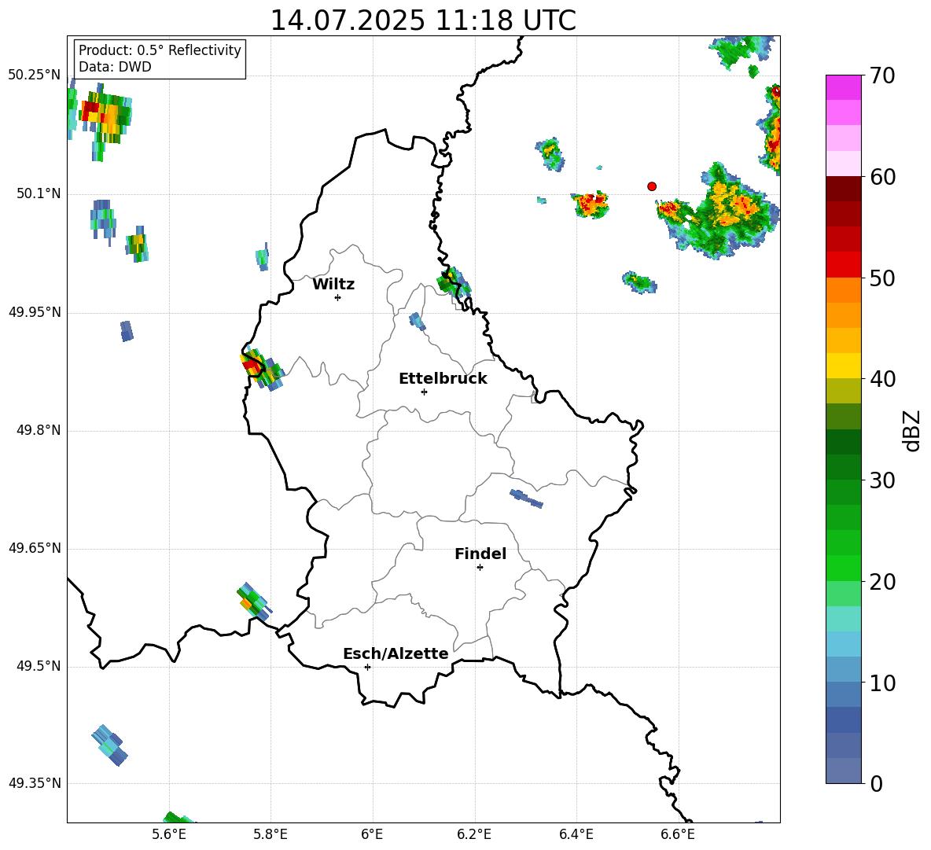Click the colorbar 50 tick label
This screenshot has height=850, width=931.
click(x=883, y=278)
